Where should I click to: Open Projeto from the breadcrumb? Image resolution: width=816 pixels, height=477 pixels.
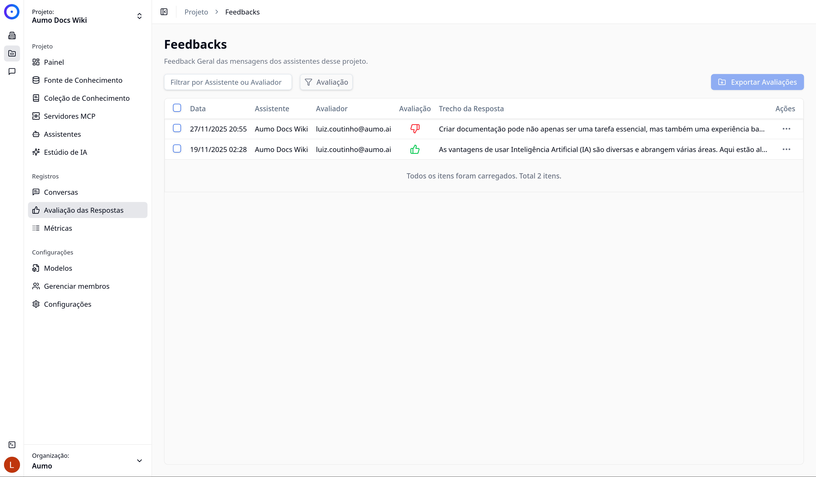[196, 12]
